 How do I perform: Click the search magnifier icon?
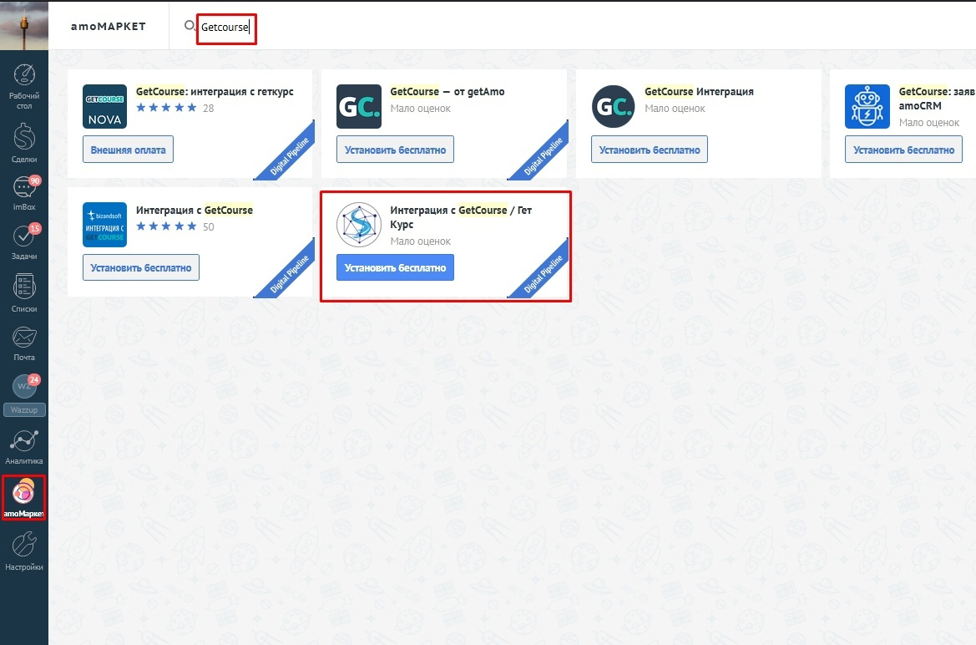click(190, 27)
